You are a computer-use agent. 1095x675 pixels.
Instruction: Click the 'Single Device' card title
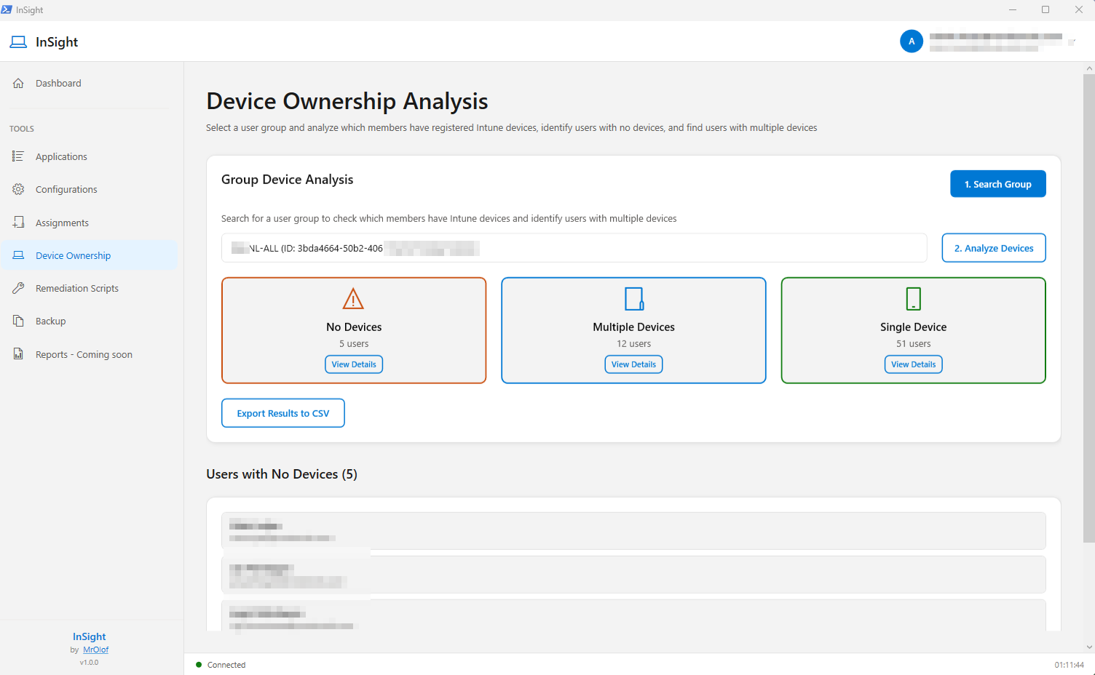click(914, 327)
